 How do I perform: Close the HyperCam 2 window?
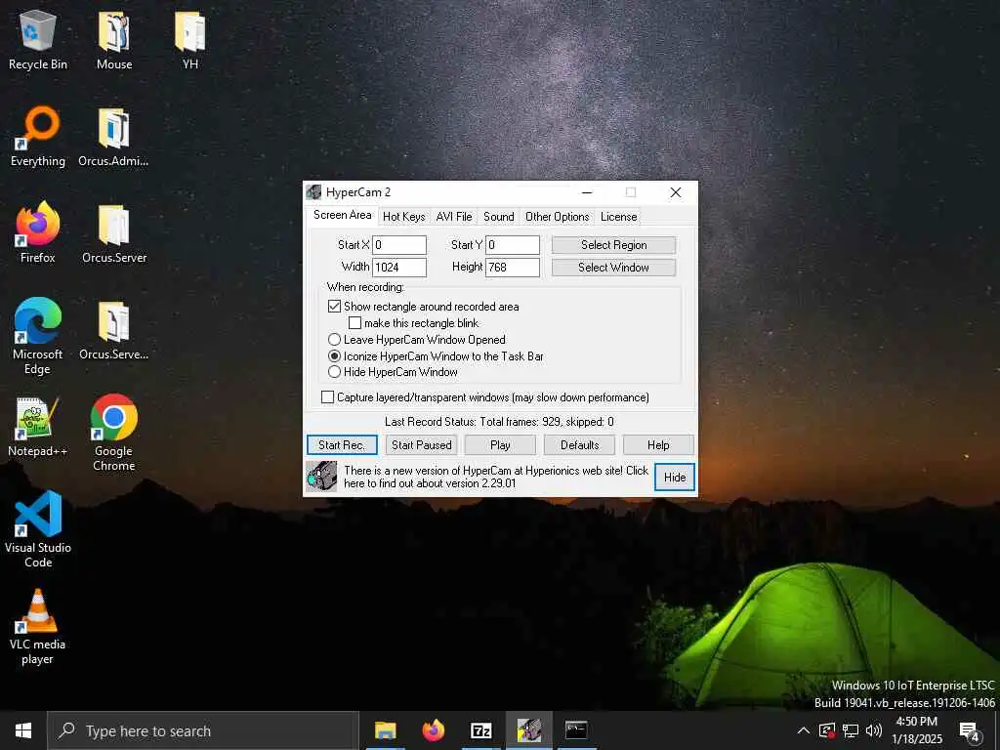(676, 192)
